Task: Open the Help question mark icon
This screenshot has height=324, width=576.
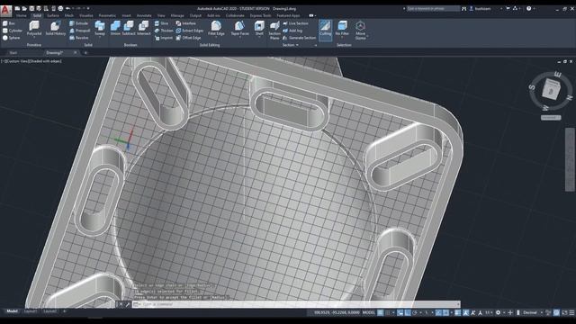Action: [528, 8]
